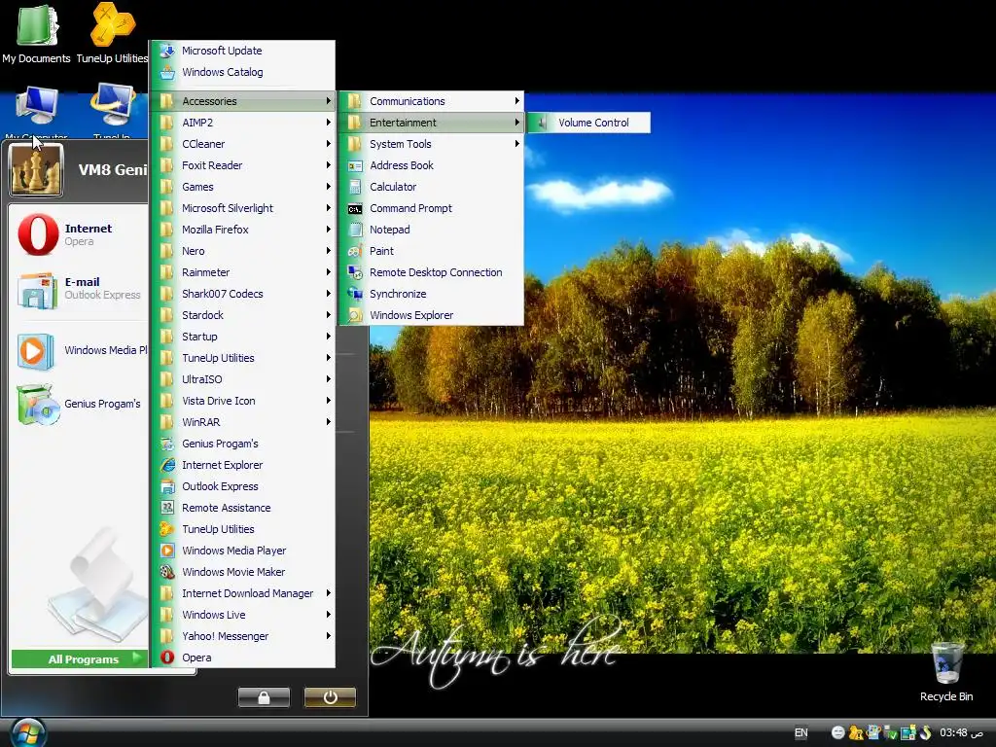Click Genius Progam's icon in programs list

(x=167, y=444)
